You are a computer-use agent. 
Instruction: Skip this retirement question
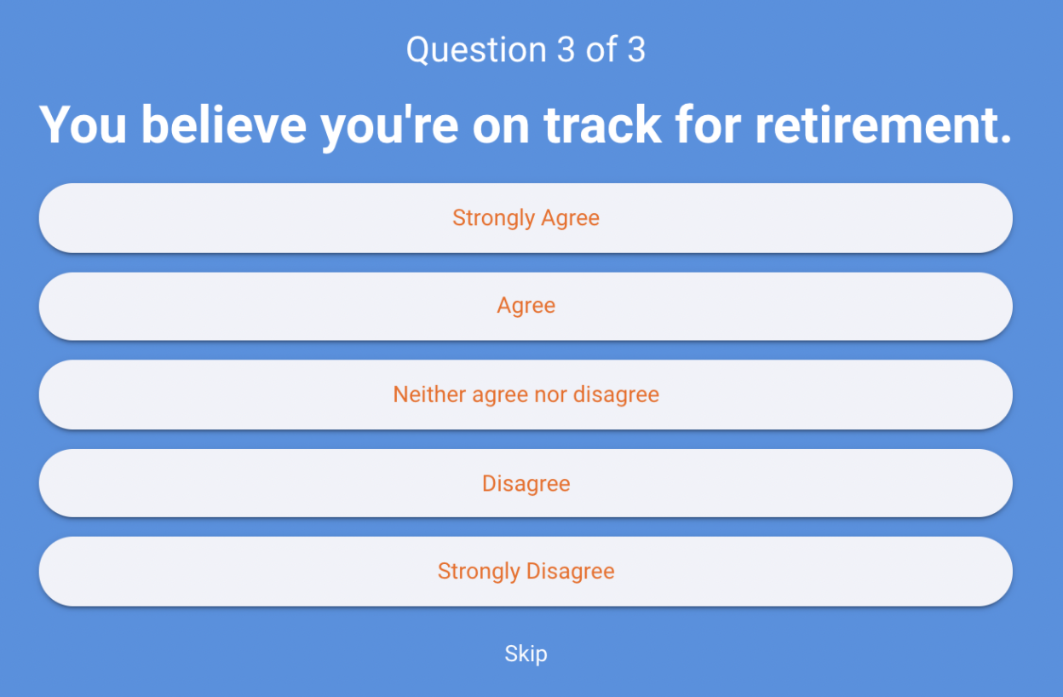526,654
